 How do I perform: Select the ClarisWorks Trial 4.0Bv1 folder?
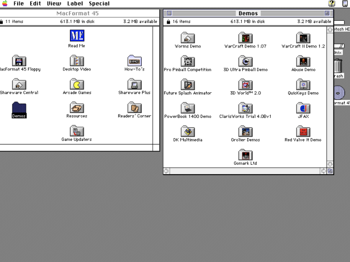[246, 108]
